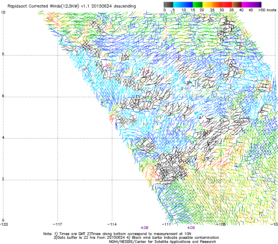Select the legend scale value "35"
278x244 pixels.
tap(231, 10)
